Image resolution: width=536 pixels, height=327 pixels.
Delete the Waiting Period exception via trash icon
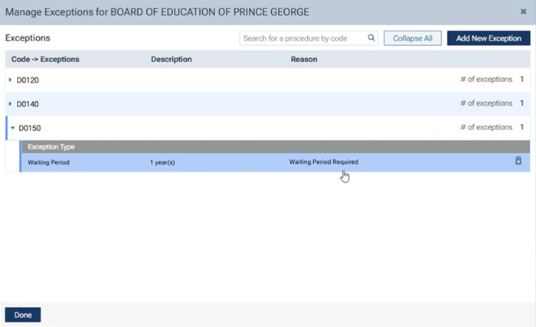518,161
